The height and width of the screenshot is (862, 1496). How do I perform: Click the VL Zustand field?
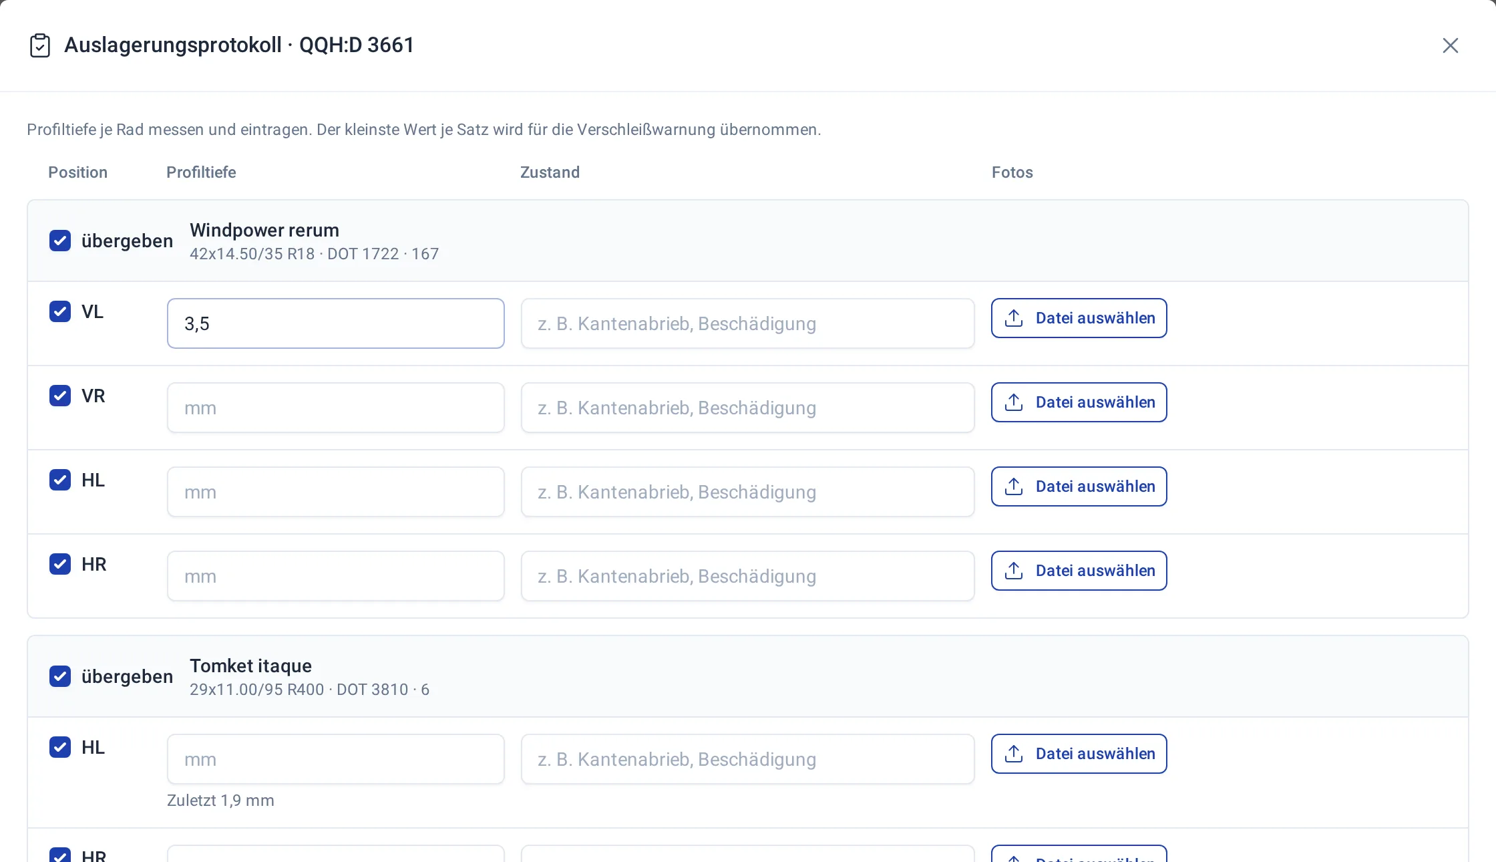(747, 323)
